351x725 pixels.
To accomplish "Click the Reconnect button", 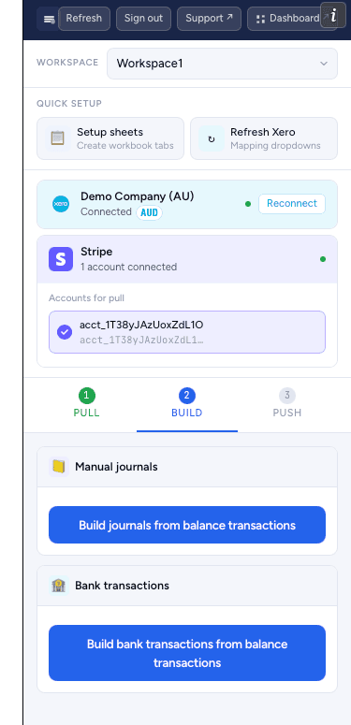I will [x=292, y=203].
